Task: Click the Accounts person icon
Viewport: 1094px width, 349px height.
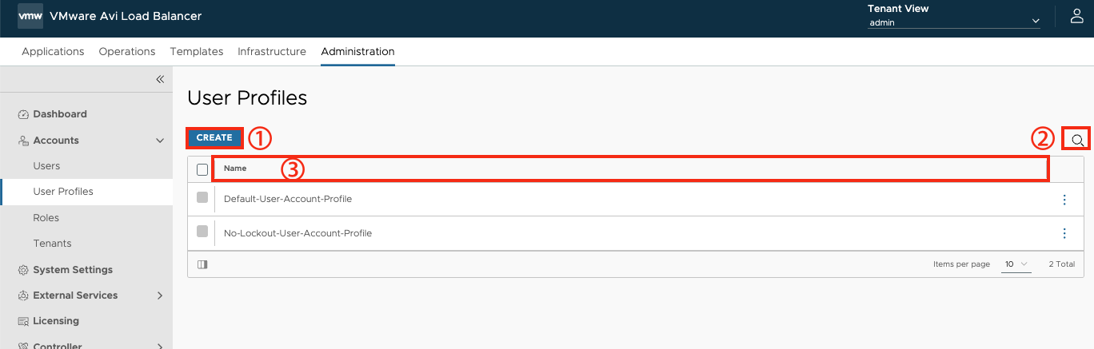Action: pyautogui.click(x=23, y=141)
